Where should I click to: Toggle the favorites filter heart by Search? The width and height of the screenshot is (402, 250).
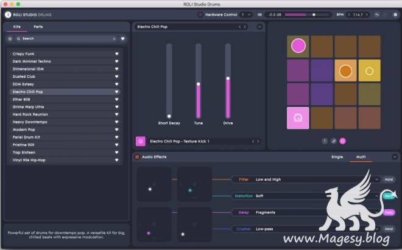click(x=123, y=39)
